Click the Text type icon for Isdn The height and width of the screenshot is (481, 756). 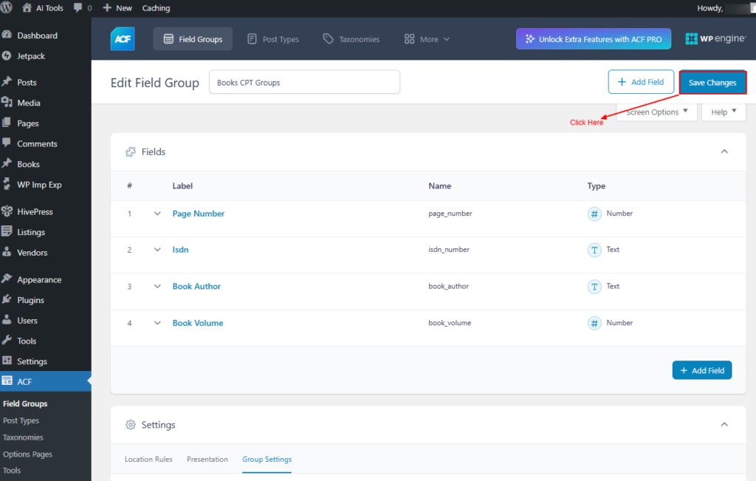coord(594,250)
